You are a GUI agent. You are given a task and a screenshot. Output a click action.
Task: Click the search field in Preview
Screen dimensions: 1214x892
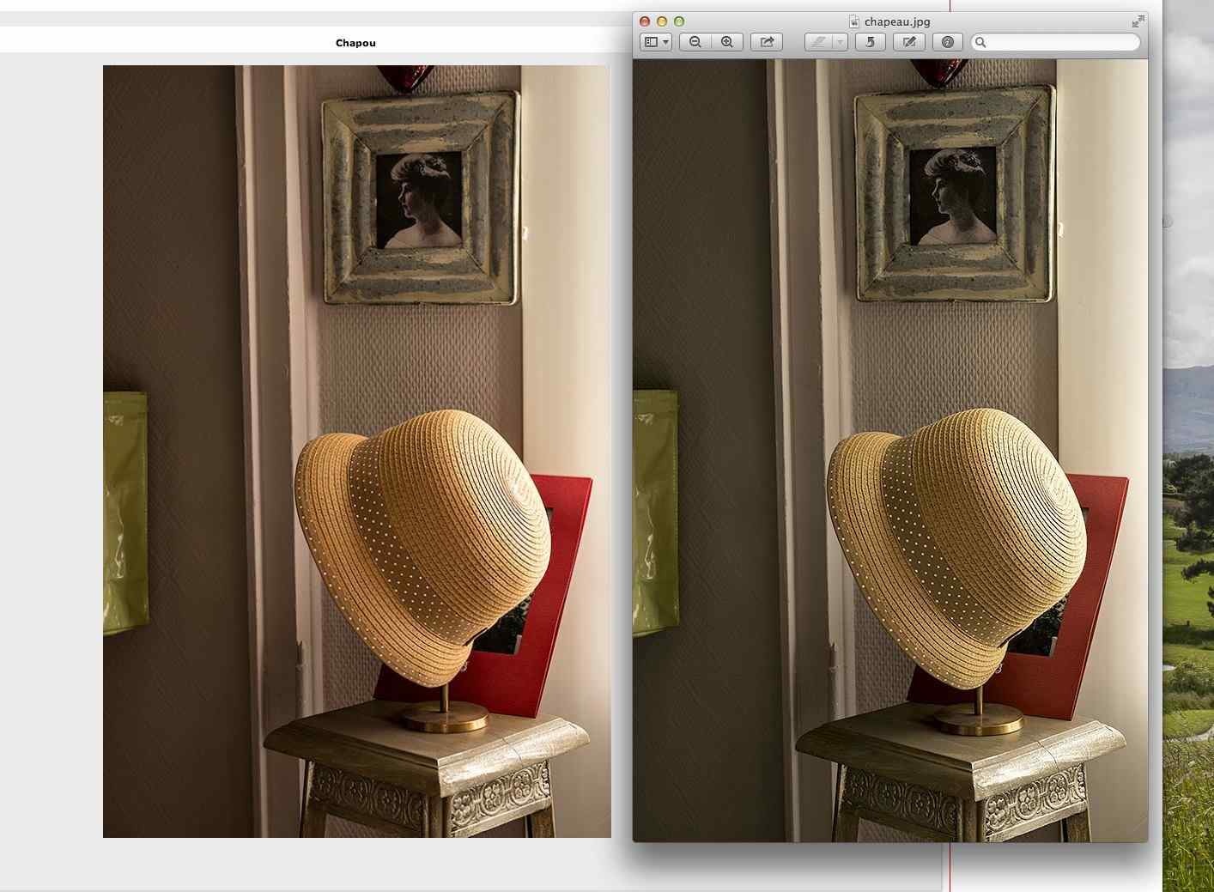pos(1055,41)
